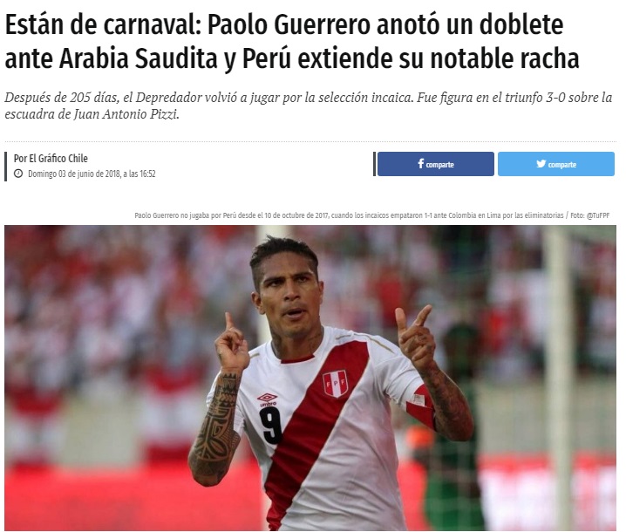Open the Paolo Guerrero celebration photo

coord(310,378)
